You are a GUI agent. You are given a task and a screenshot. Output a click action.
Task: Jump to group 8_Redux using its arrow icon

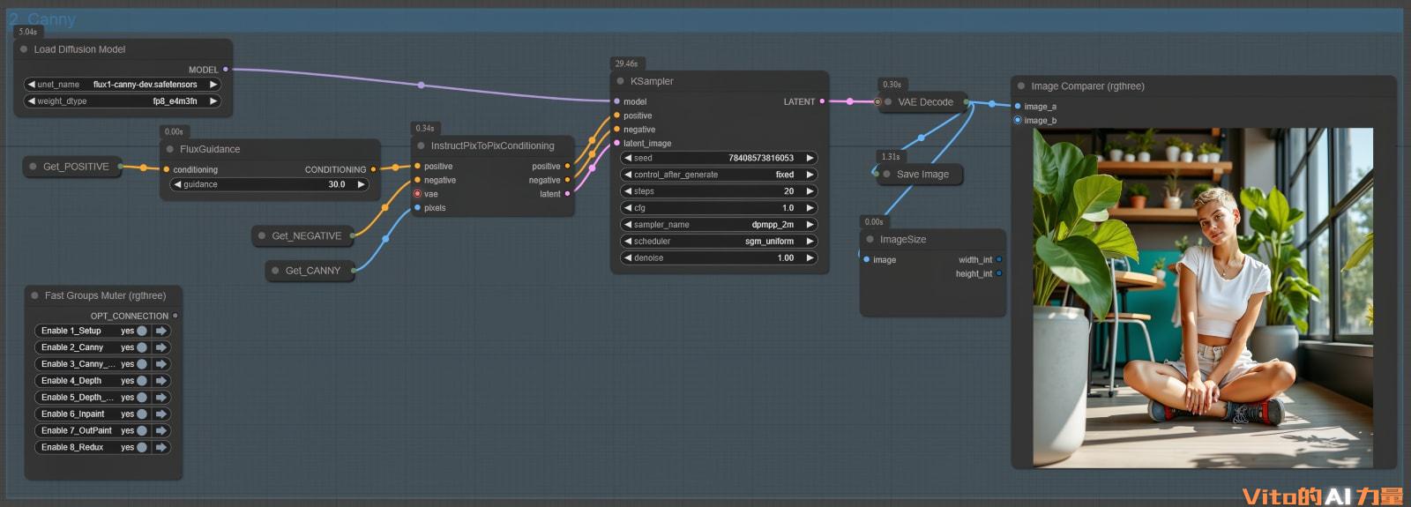point(161,447)
